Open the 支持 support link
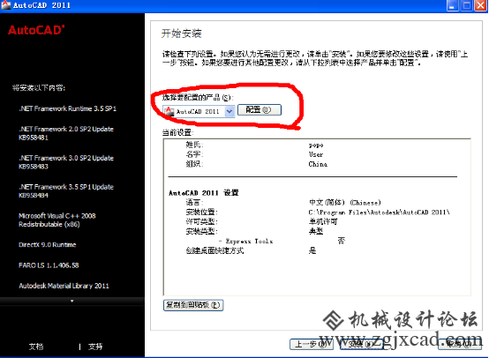The width and height of the screenshot is (489, 358). tap(95, 347)
